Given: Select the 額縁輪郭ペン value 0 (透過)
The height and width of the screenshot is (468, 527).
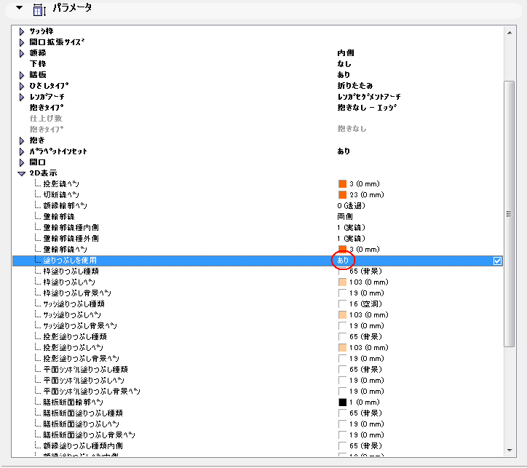Looking at the screenshot, I should click(352, 205).
